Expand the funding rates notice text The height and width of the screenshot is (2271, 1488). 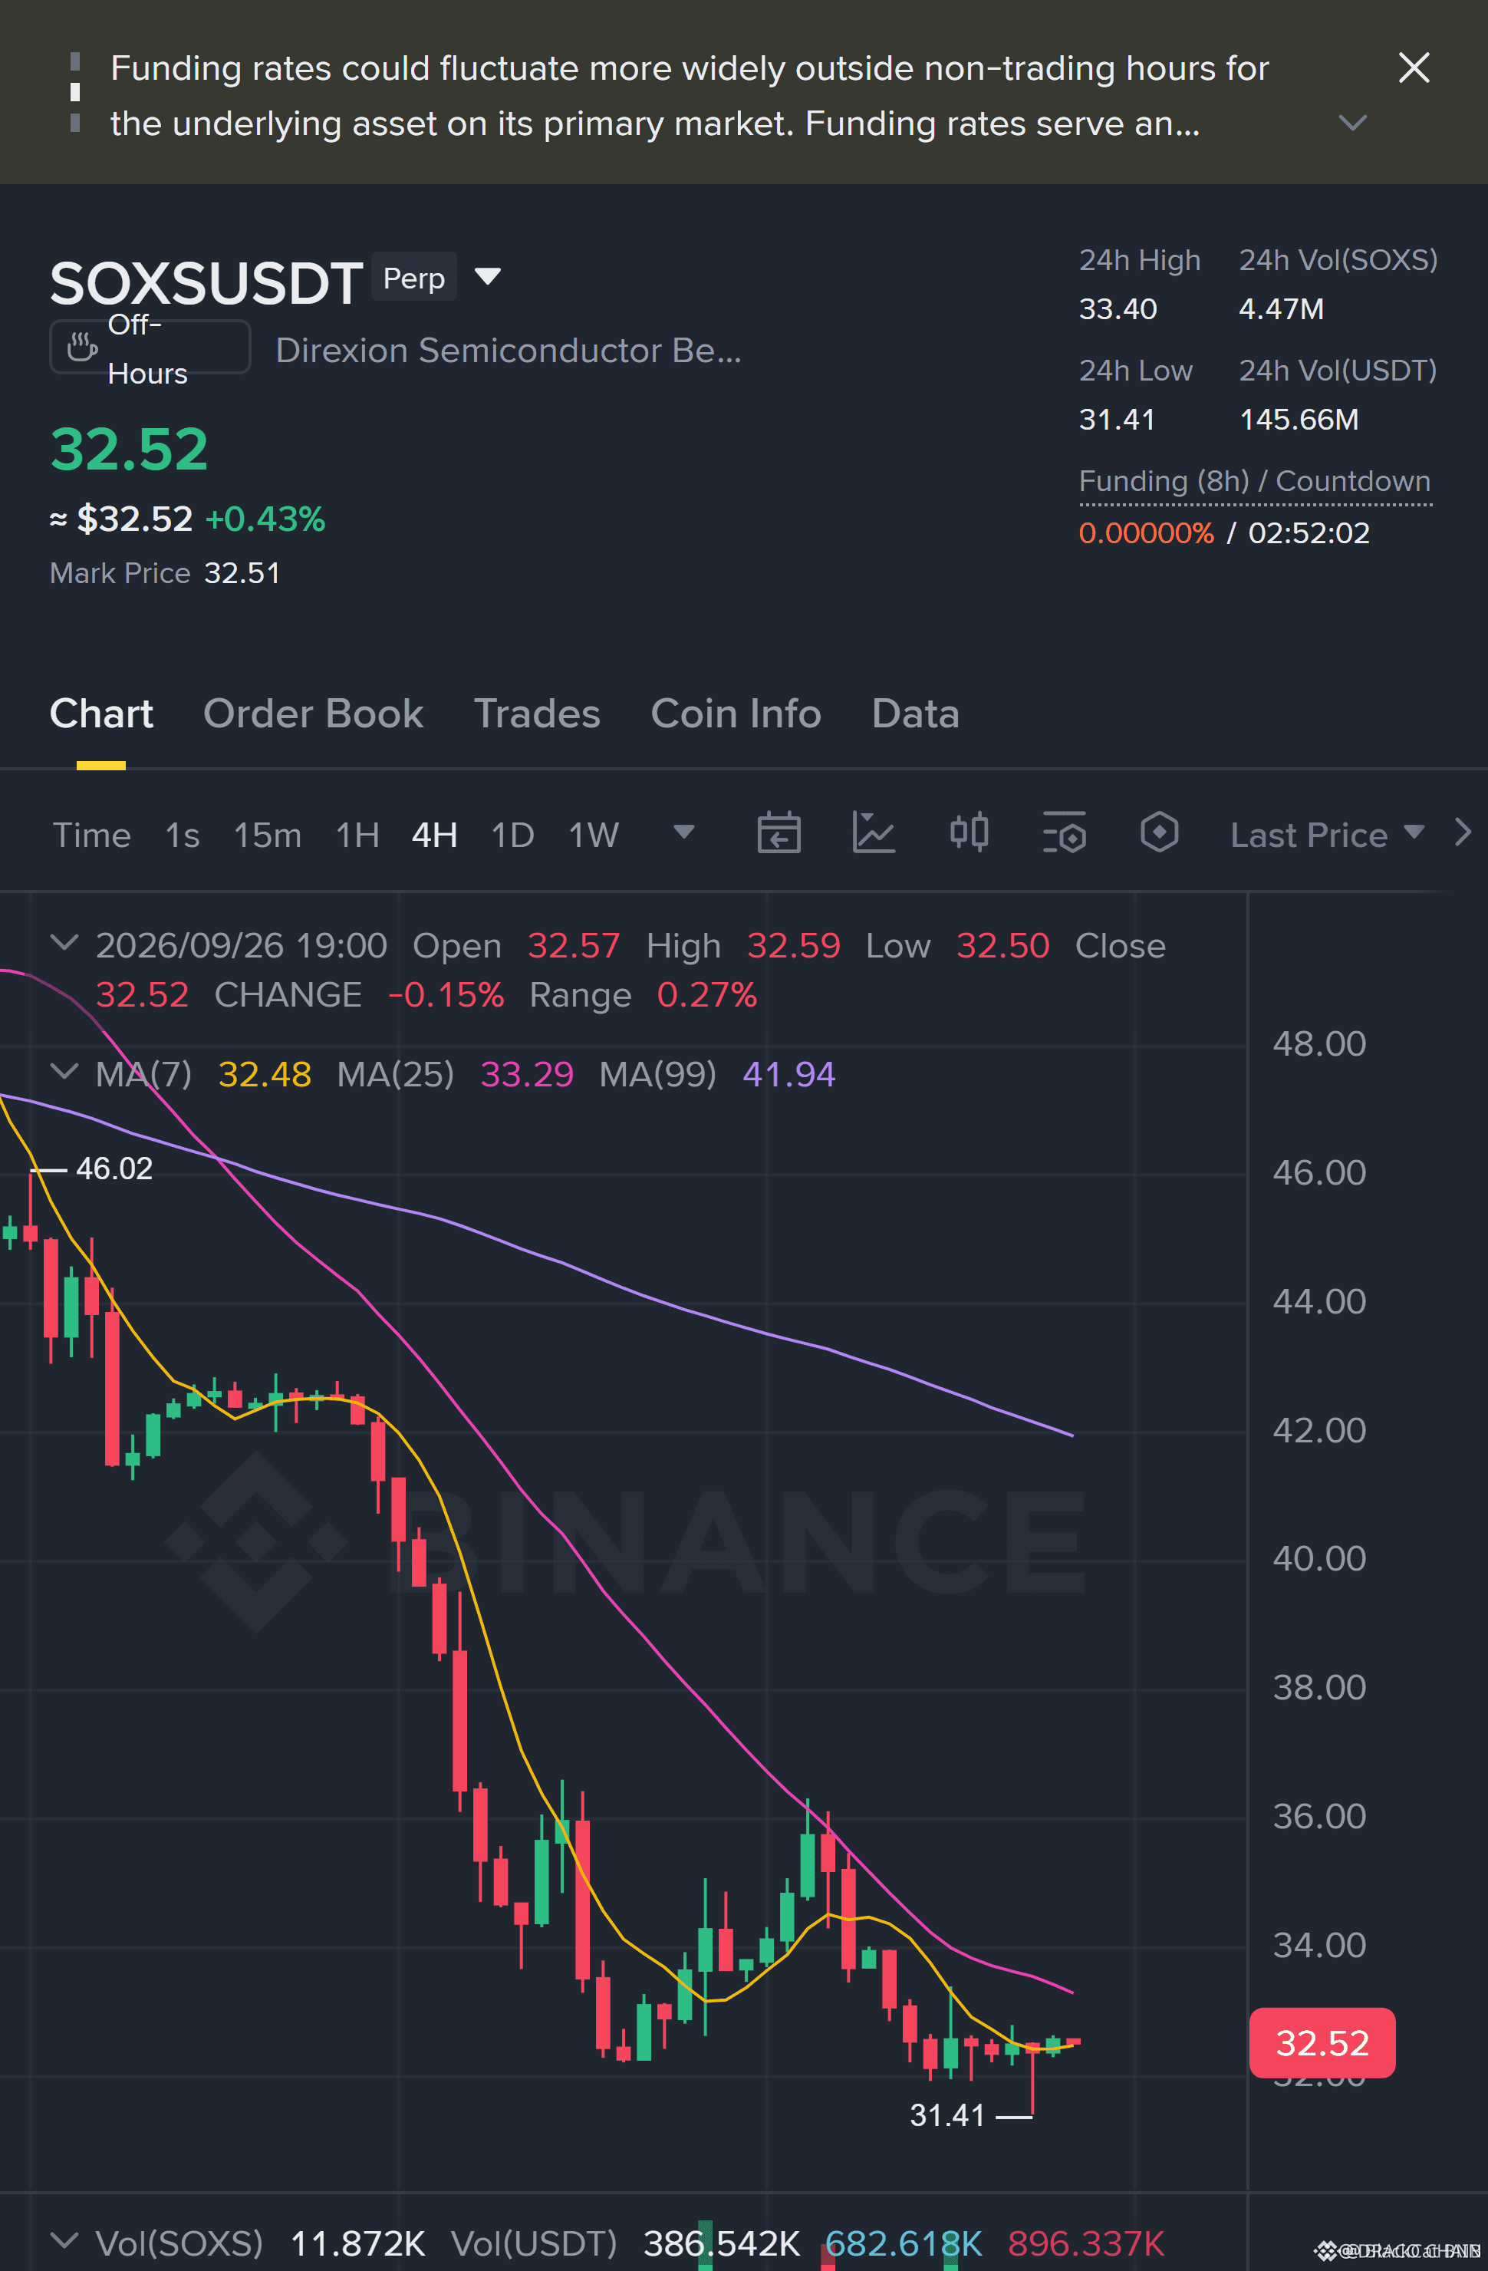(x=1352, y=122)
